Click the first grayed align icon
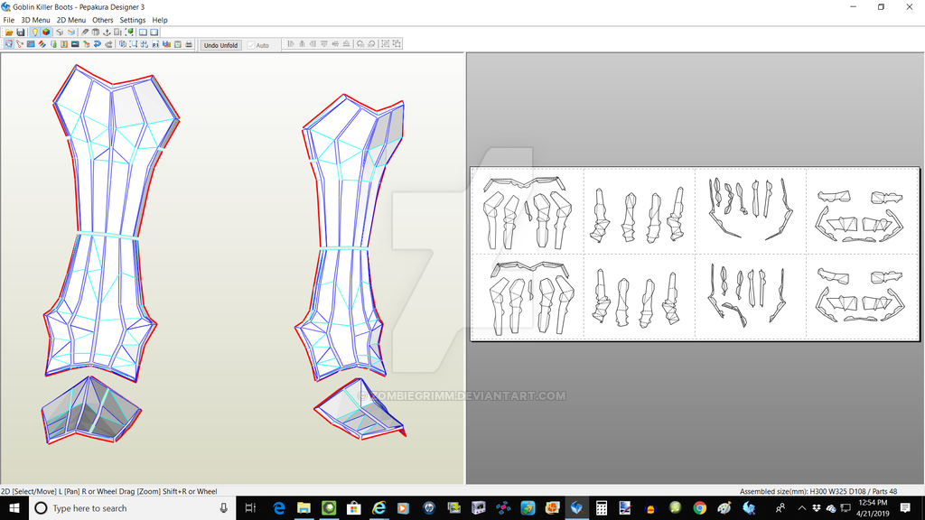This screenshot has width=925, height=520. click(x=291, y=44)
